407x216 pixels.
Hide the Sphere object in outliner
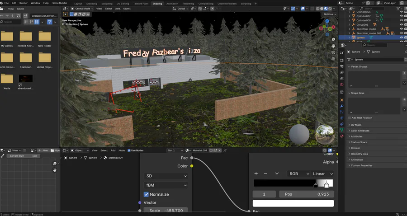click(401, 38)
